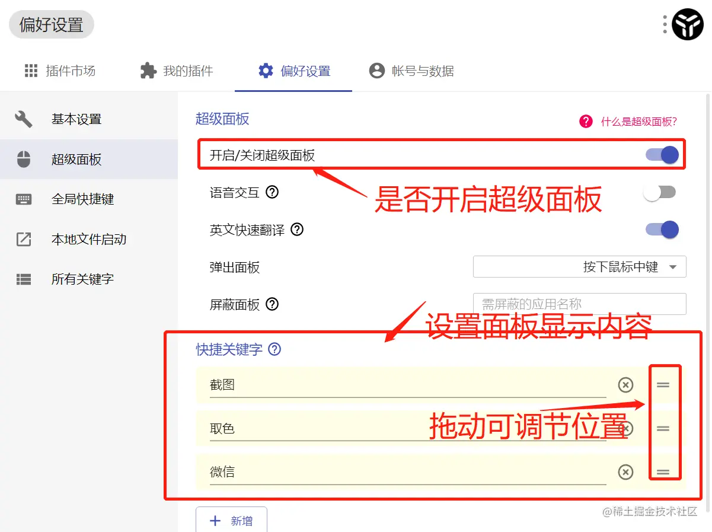
Task: Open the 什么是超级面板? link
Action: [x=639, y=122]
